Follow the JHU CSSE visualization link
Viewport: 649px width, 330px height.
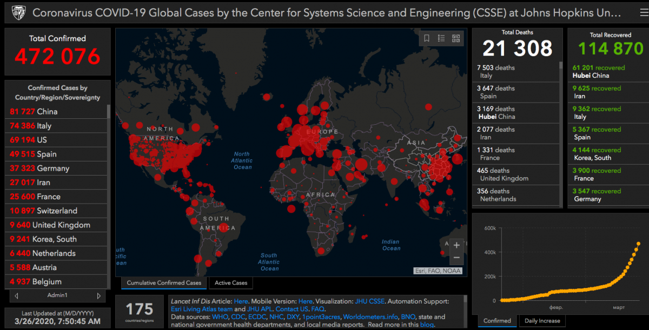pyautogui.click(x=369, y=301)
